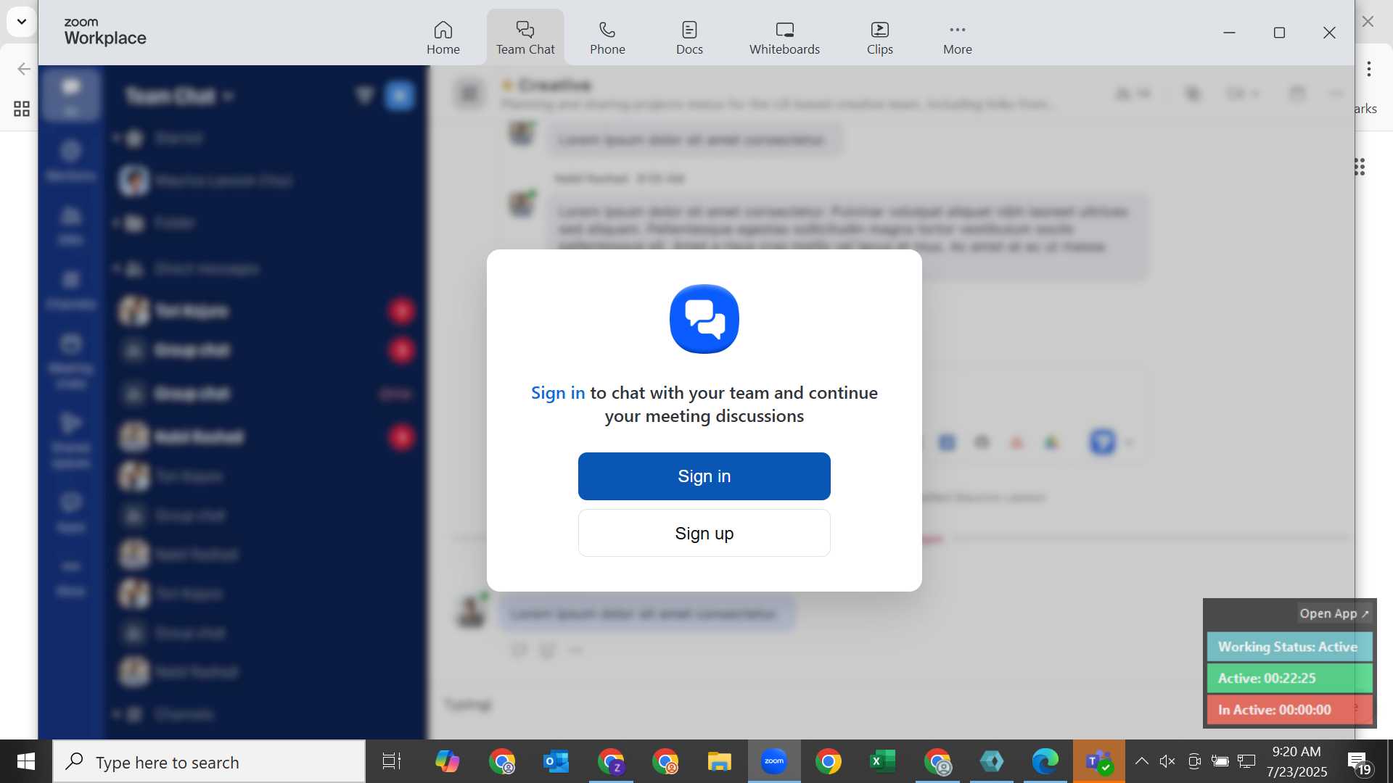
Task: Open the Google apps grid in background window
Action: click(x=1360, y=167)
